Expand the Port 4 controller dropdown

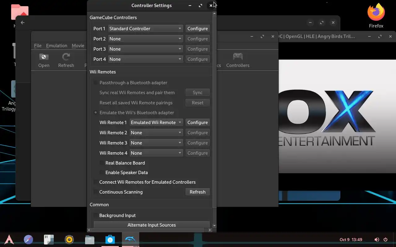point(145,59)
